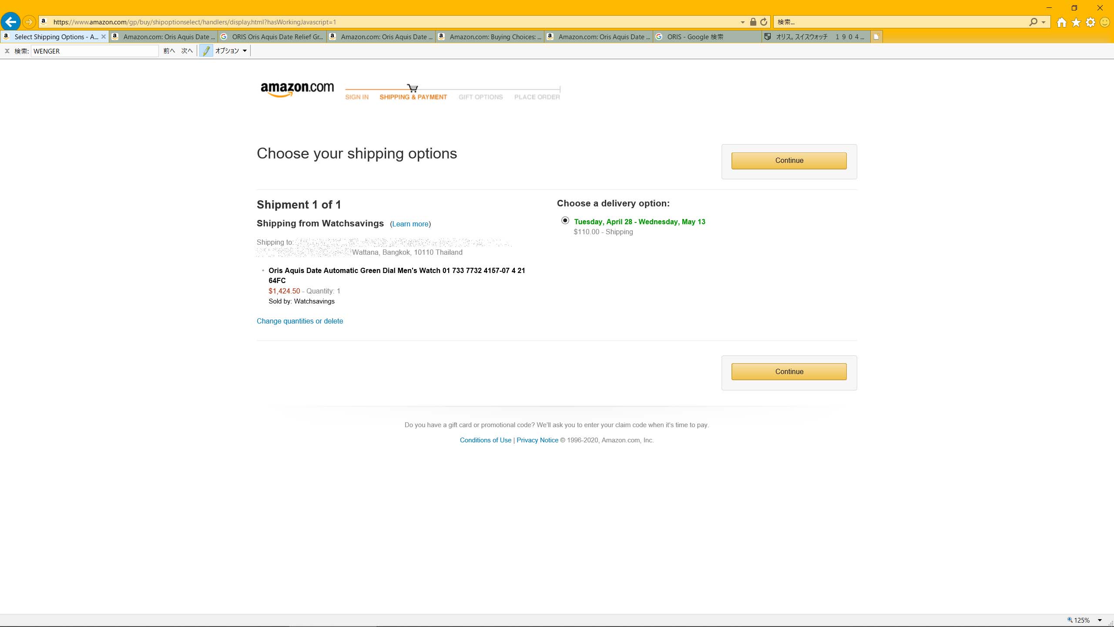Open the Learn more link for Watchsavings
This screenshot has height=627, width=1114.
point(410,224)
